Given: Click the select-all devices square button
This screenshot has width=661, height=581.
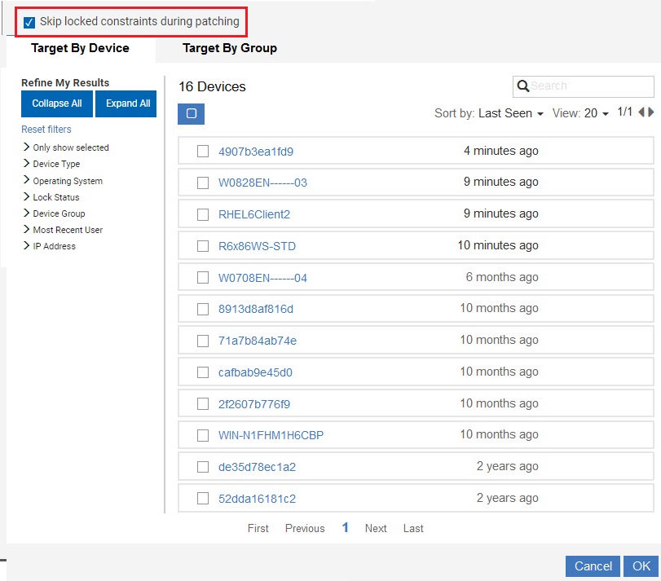Looking at the screenshot, I should [x=191, y=114].
